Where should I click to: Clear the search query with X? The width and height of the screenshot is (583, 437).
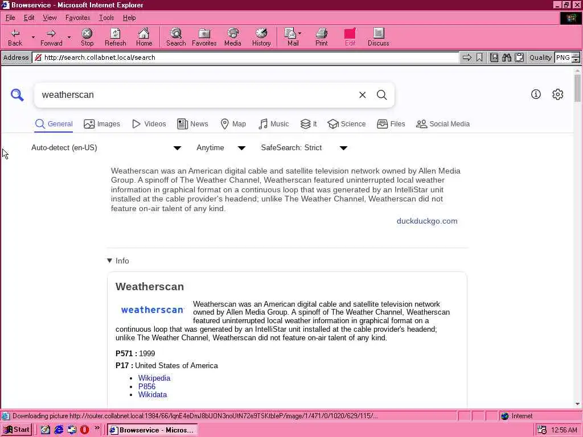click(362, 95)
